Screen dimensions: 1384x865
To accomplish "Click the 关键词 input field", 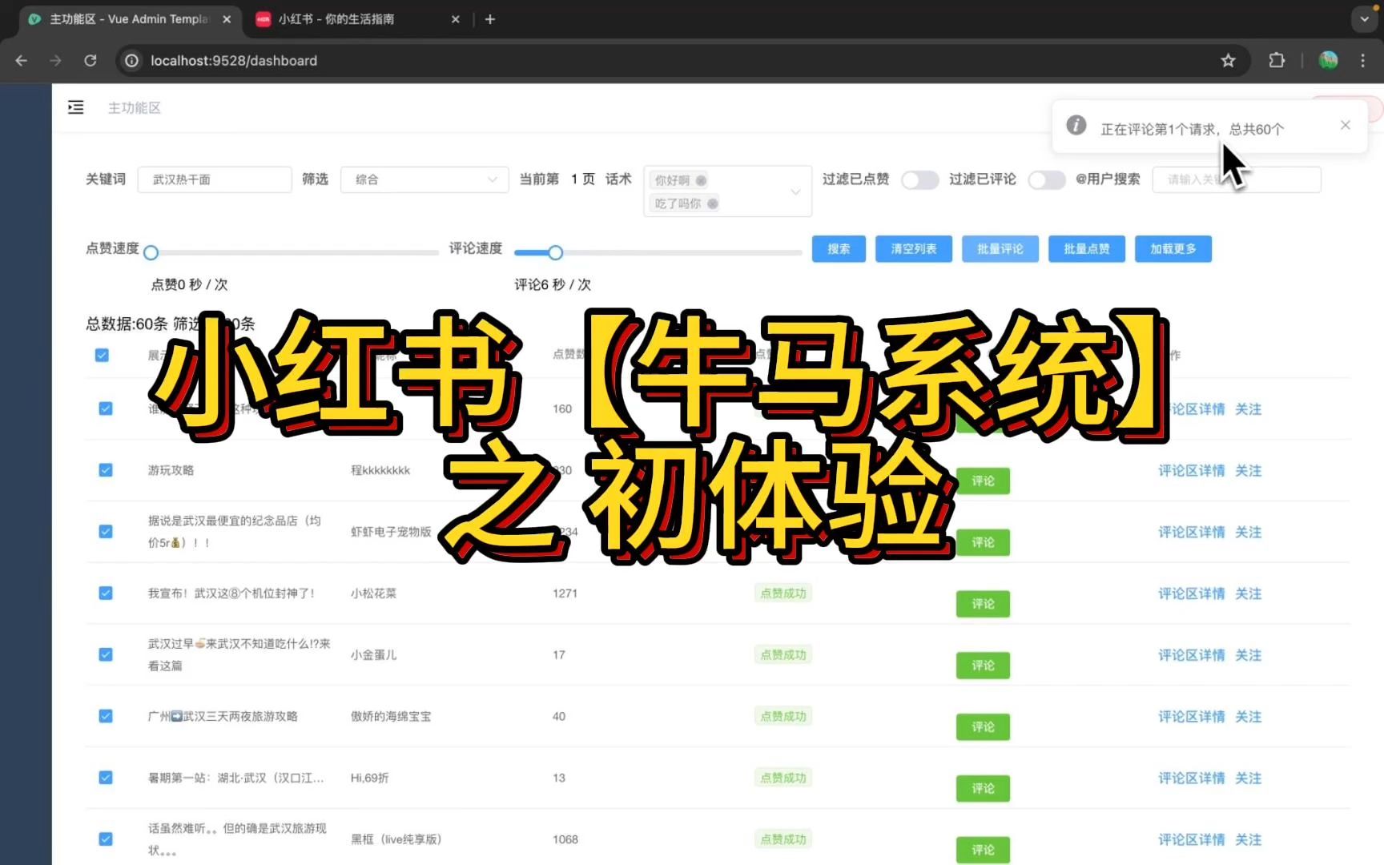I will click(215, 179).
